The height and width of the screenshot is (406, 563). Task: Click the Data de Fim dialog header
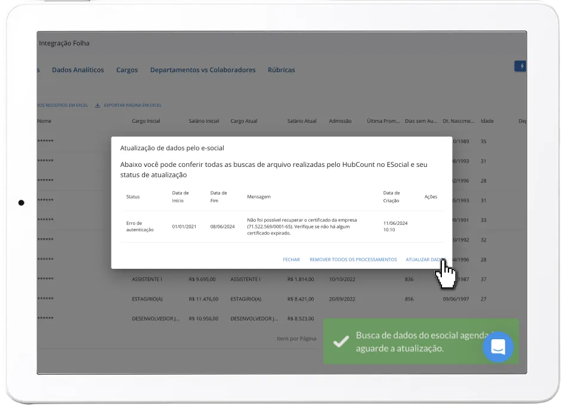[x=218, y=197]
